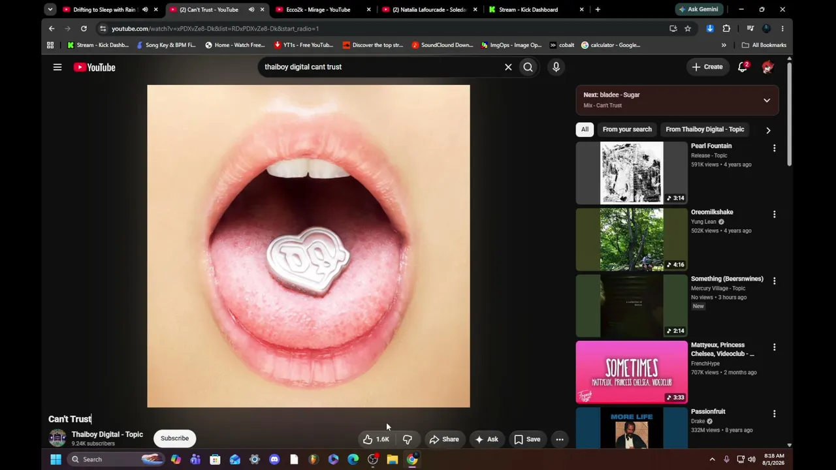Open Chrome tab search dropdown
The width and height of the screenshot is (836, 470).
50,10
